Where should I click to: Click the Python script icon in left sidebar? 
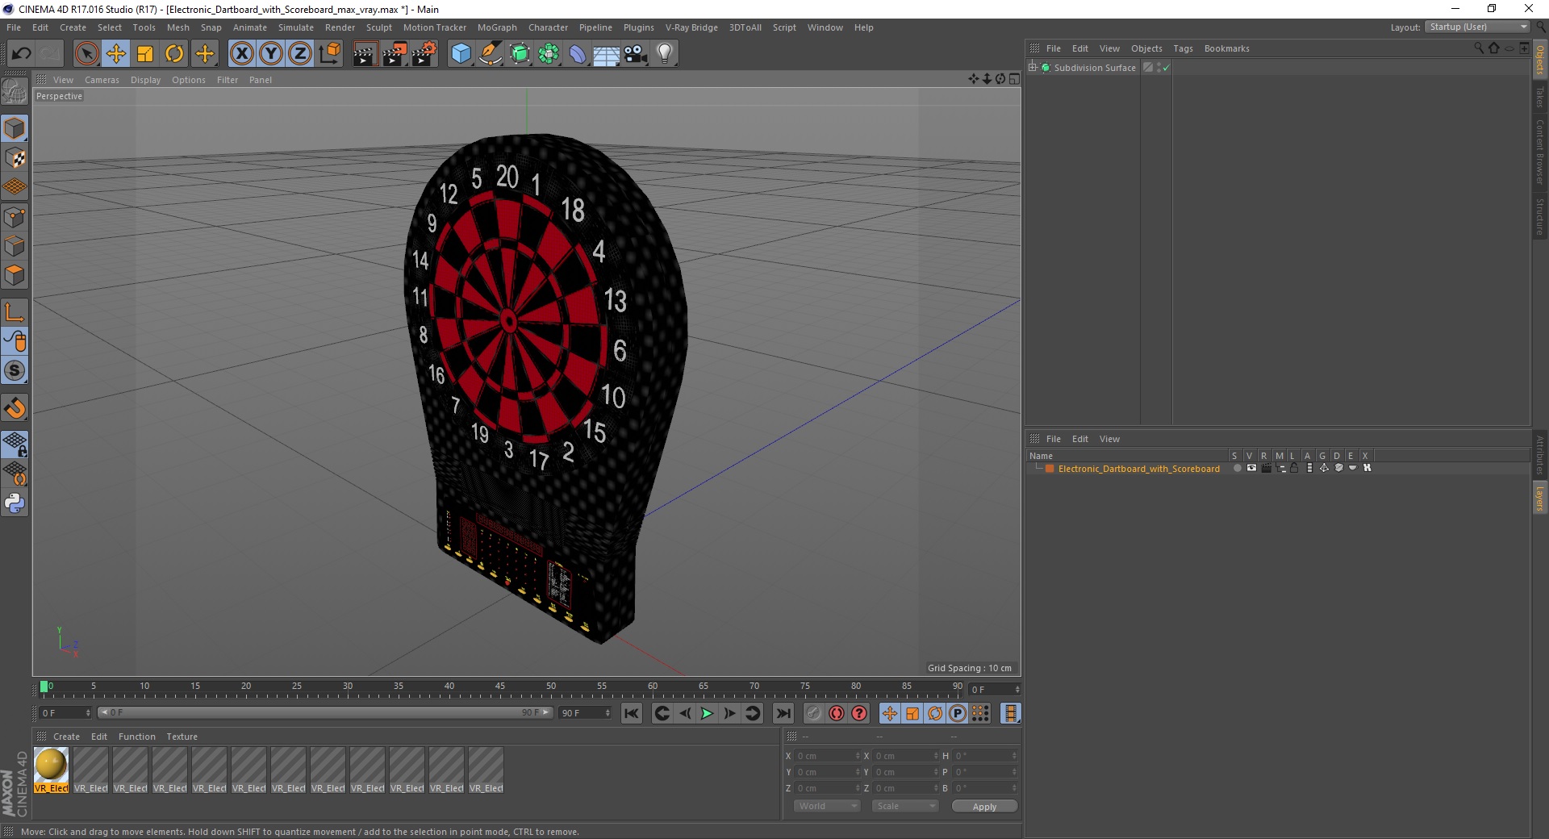(15, 503)
